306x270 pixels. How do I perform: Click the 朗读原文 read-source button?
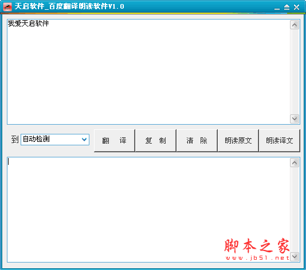[x=238, y=141]
